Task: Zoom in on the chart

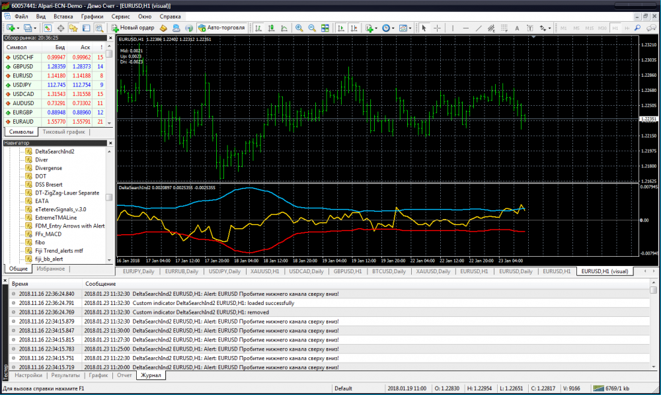Action: (x=299, y=28)
